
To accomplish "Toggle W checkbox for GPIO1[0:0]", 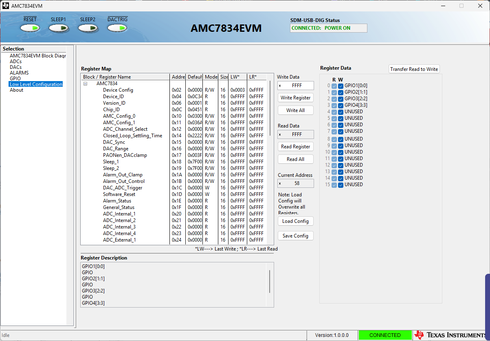I will [341, 86].
